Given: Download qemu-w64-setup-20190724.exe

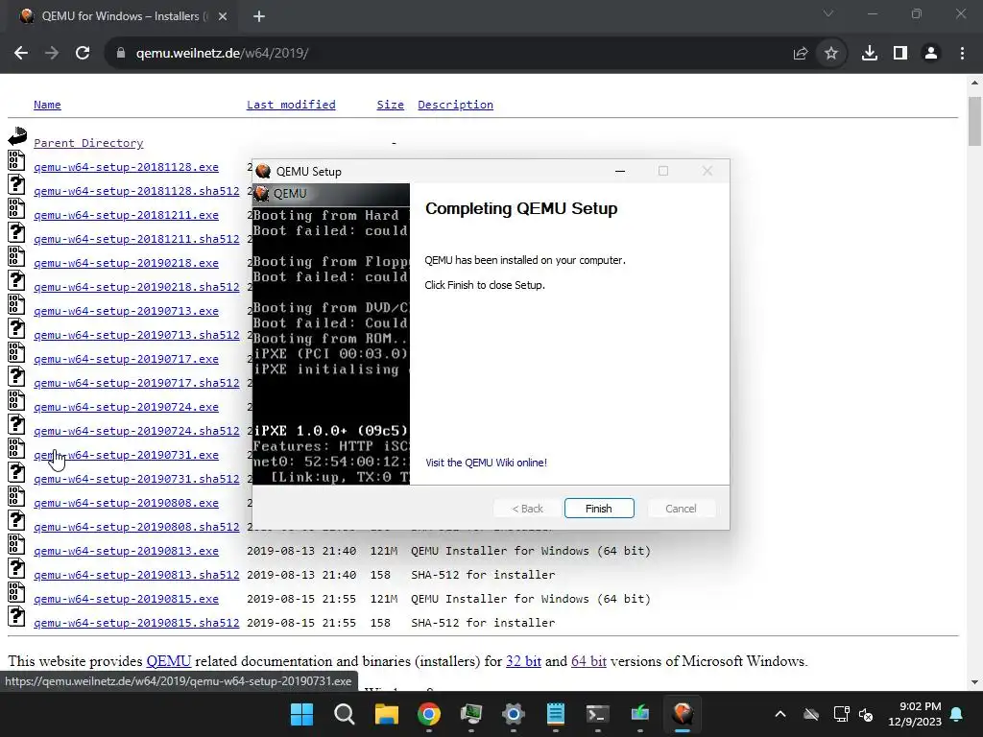Looking at the screenshot, I should coord(126,407).
